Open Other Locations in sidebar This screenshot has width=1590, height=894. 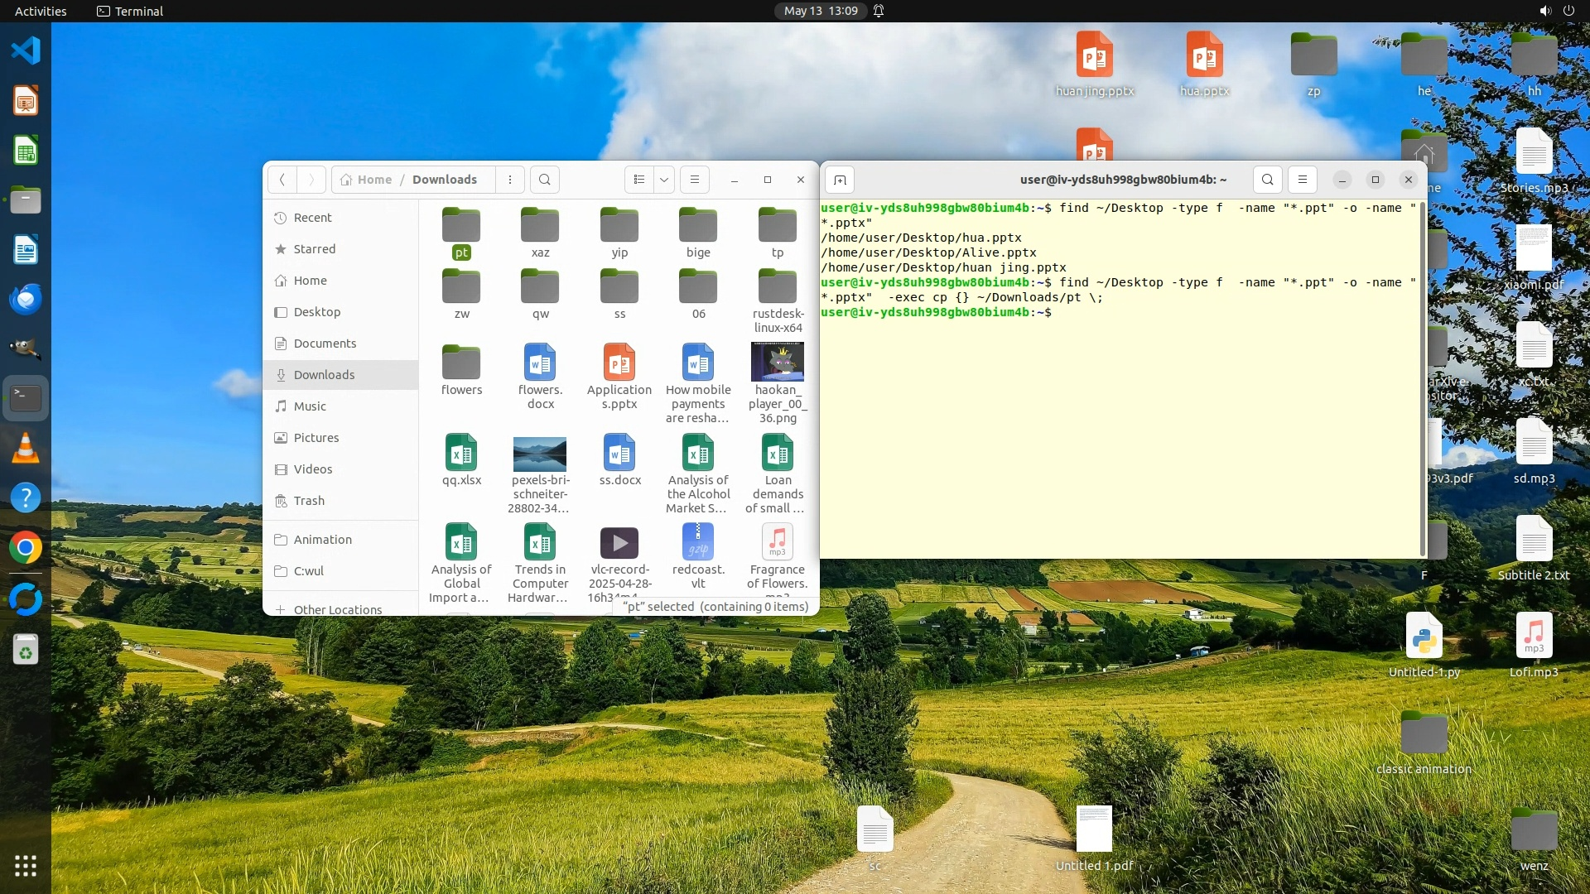point(337,609)
